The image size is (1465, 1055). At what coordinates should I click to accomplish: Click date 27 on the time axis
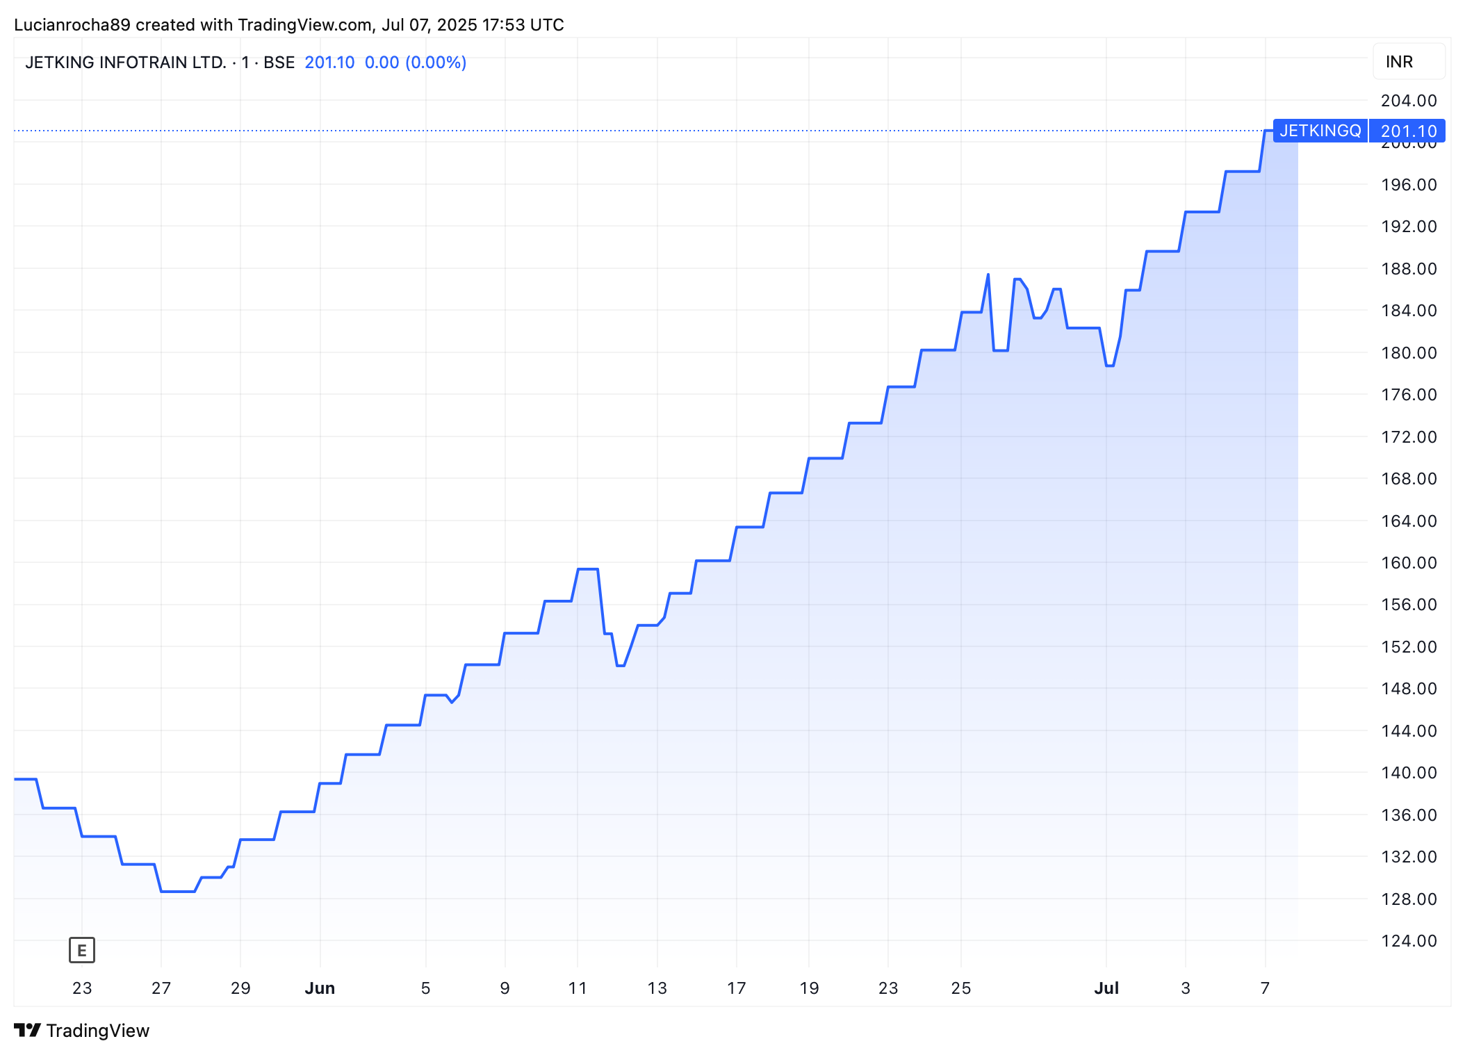(x=161, y=988)
